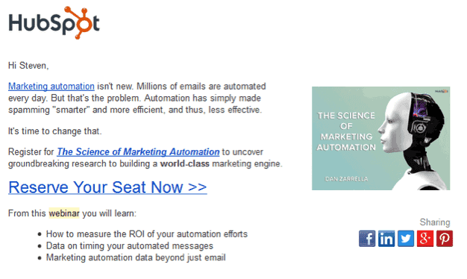
Task: Share on Facebook icon
Action: (x=367, y=239)
